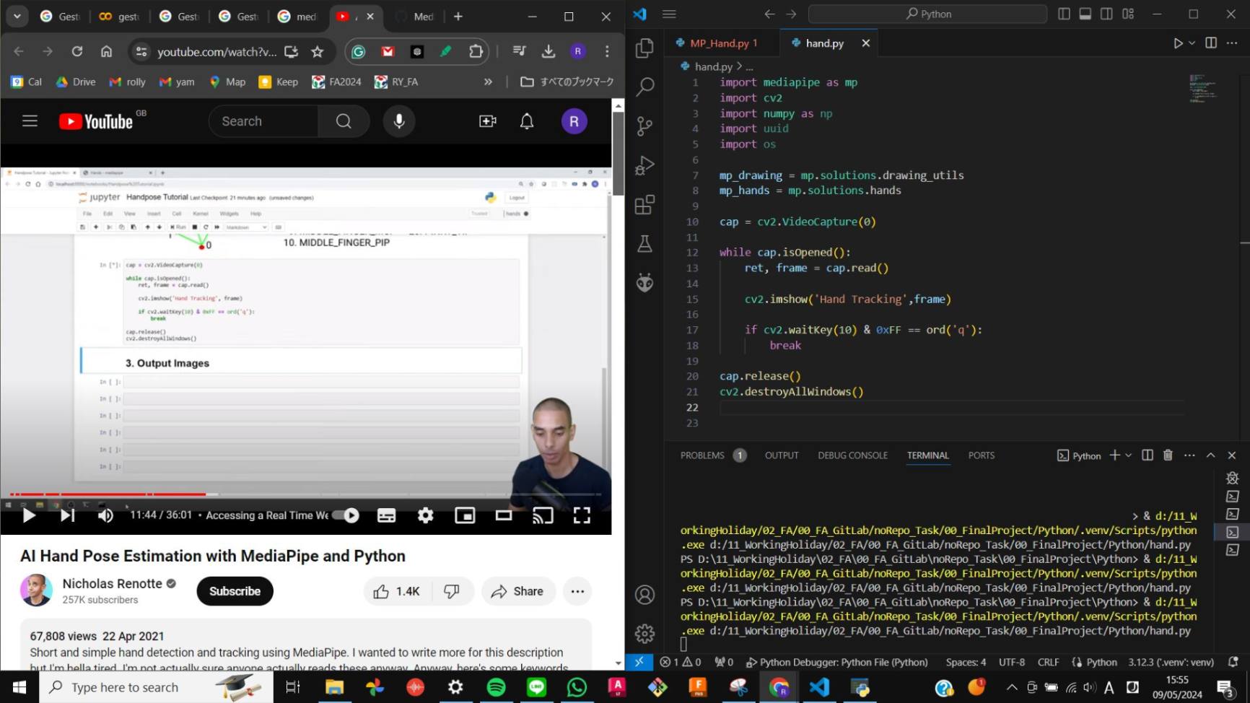Switch to MP_Hand.py editor tab
1250x703 pixels.
click(x=722, y=43)
